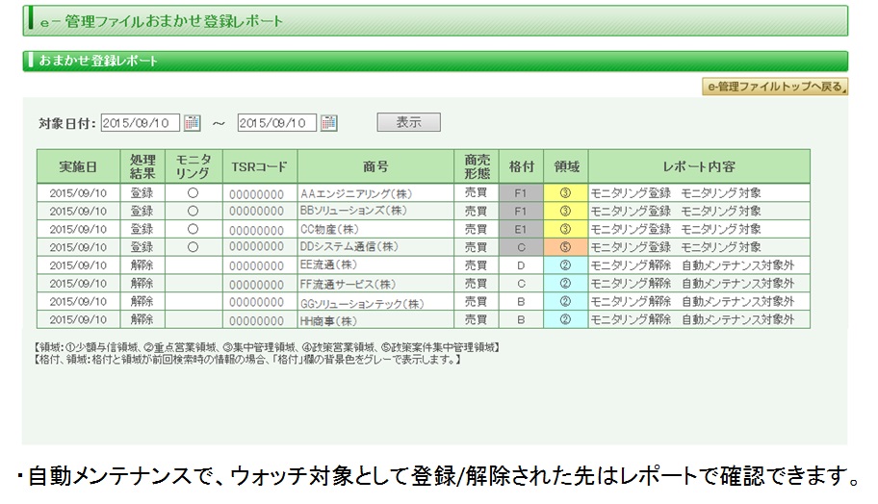This screenshot has width=878, height=504.
Task: Select the monitoring circle for DDシステム通信(株)
Action: click(193, 247)
